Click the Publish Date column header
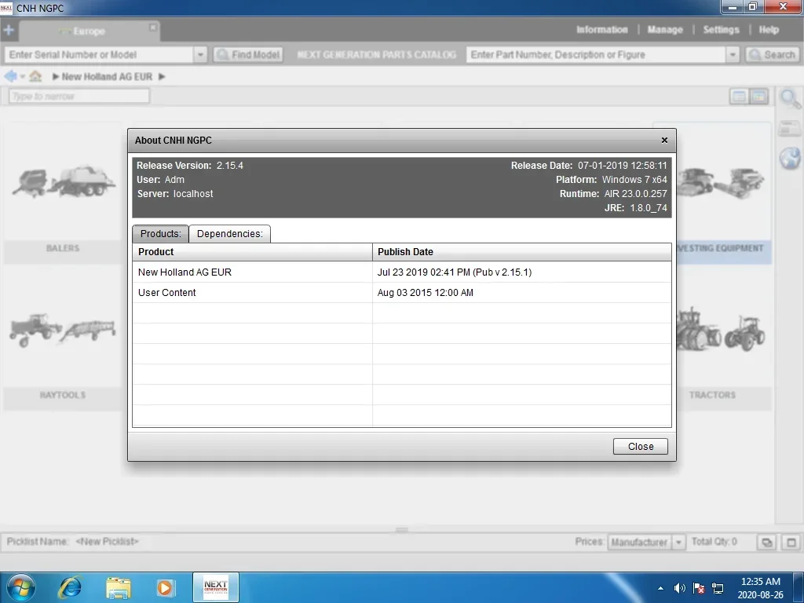804x603 pixels. [522, 252]
